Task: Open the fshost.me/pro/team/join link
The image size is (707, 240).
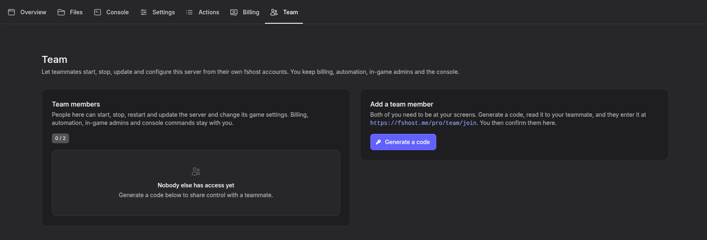Action: pyautogui.click(x=423, y=123)
